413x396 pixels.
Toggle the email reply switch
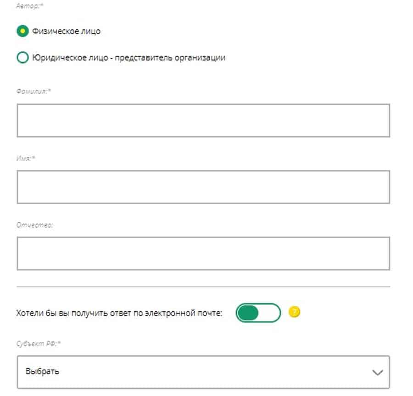coord(258,313)
